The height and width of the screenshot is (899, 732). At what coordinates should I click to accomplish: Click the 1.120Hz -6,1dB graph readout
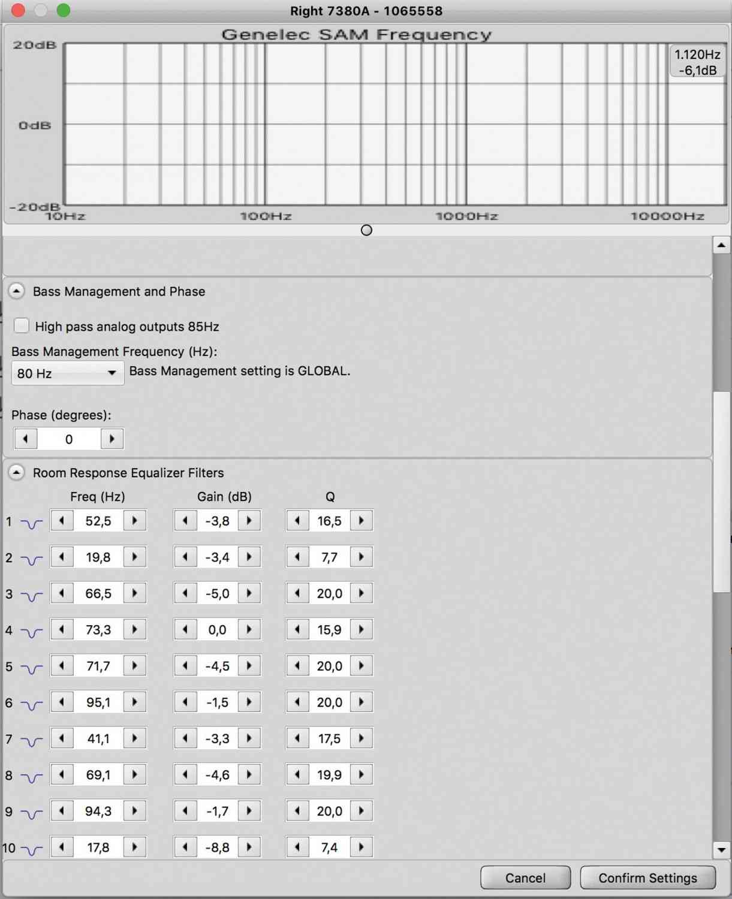point(697,62)
